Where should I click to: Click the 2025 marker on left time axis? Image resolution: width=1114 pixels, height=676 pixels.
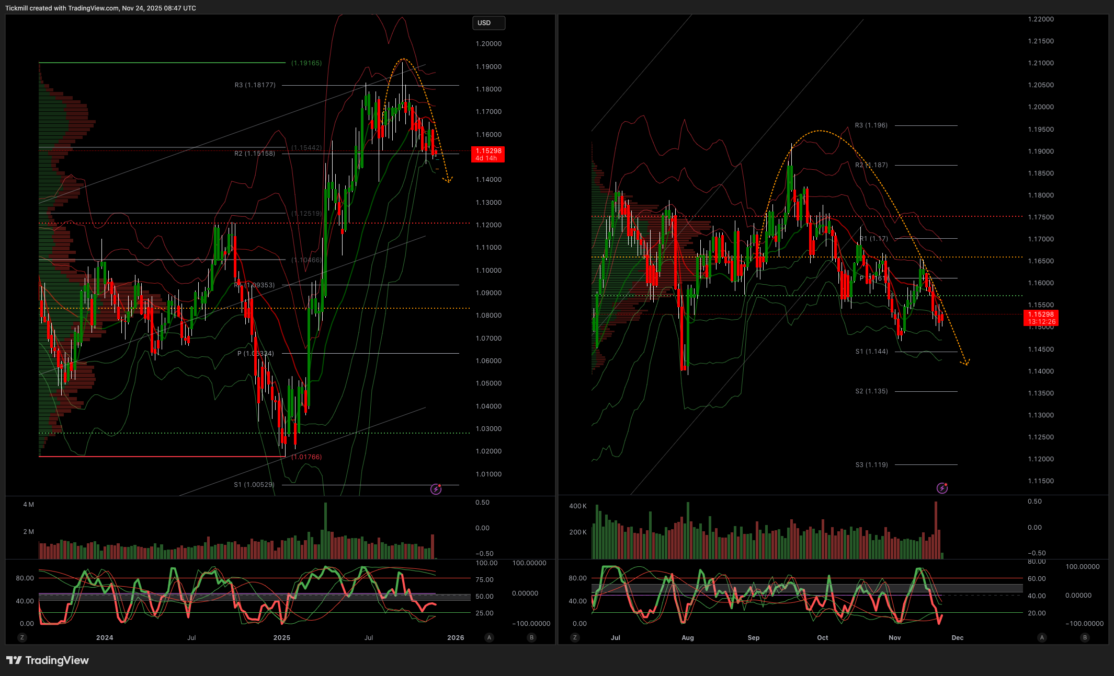[281, 637]
